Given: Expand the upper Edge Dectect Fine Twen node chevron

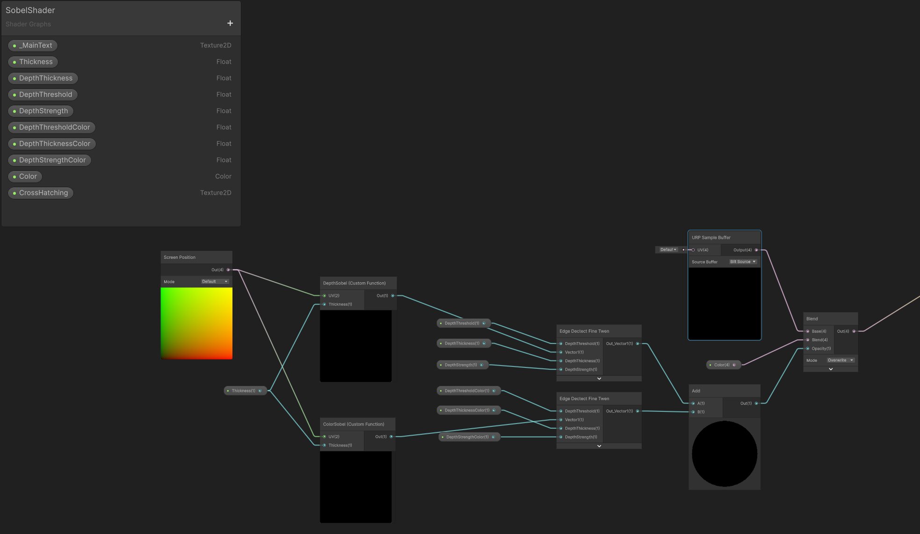Looking at the screenshot, I should 599,379.
